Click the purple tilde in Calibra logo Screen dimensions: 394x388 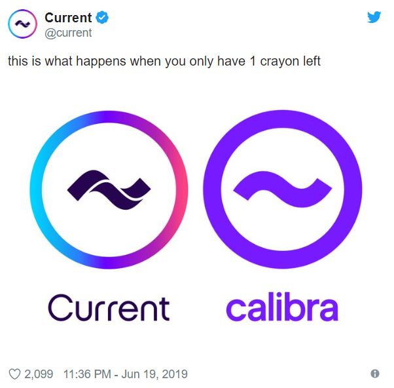point(283,189)
